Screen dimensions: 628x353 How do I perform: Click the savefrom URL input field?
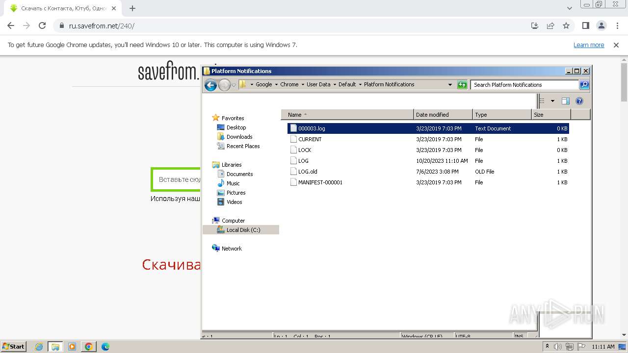coord(177,179)
